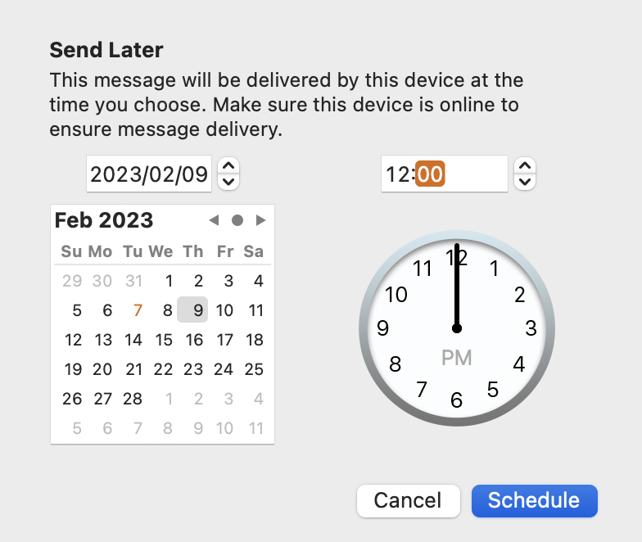Click the clock's minute hand
The image size is (642, 542).
457,287
